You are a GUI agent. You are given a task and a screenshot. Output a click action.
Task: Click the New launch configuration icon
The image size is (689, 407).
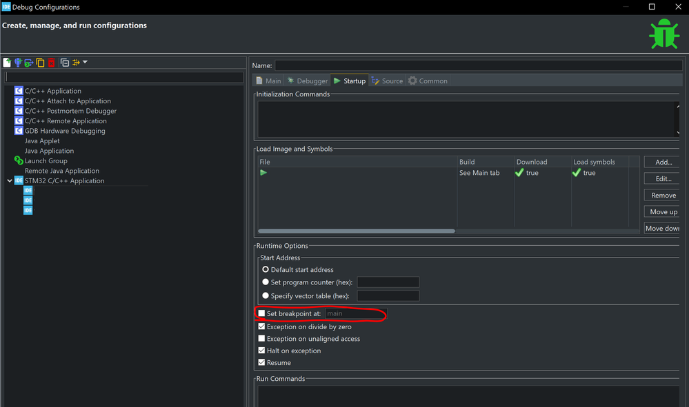pyautogui.click(x=7, y=63)
